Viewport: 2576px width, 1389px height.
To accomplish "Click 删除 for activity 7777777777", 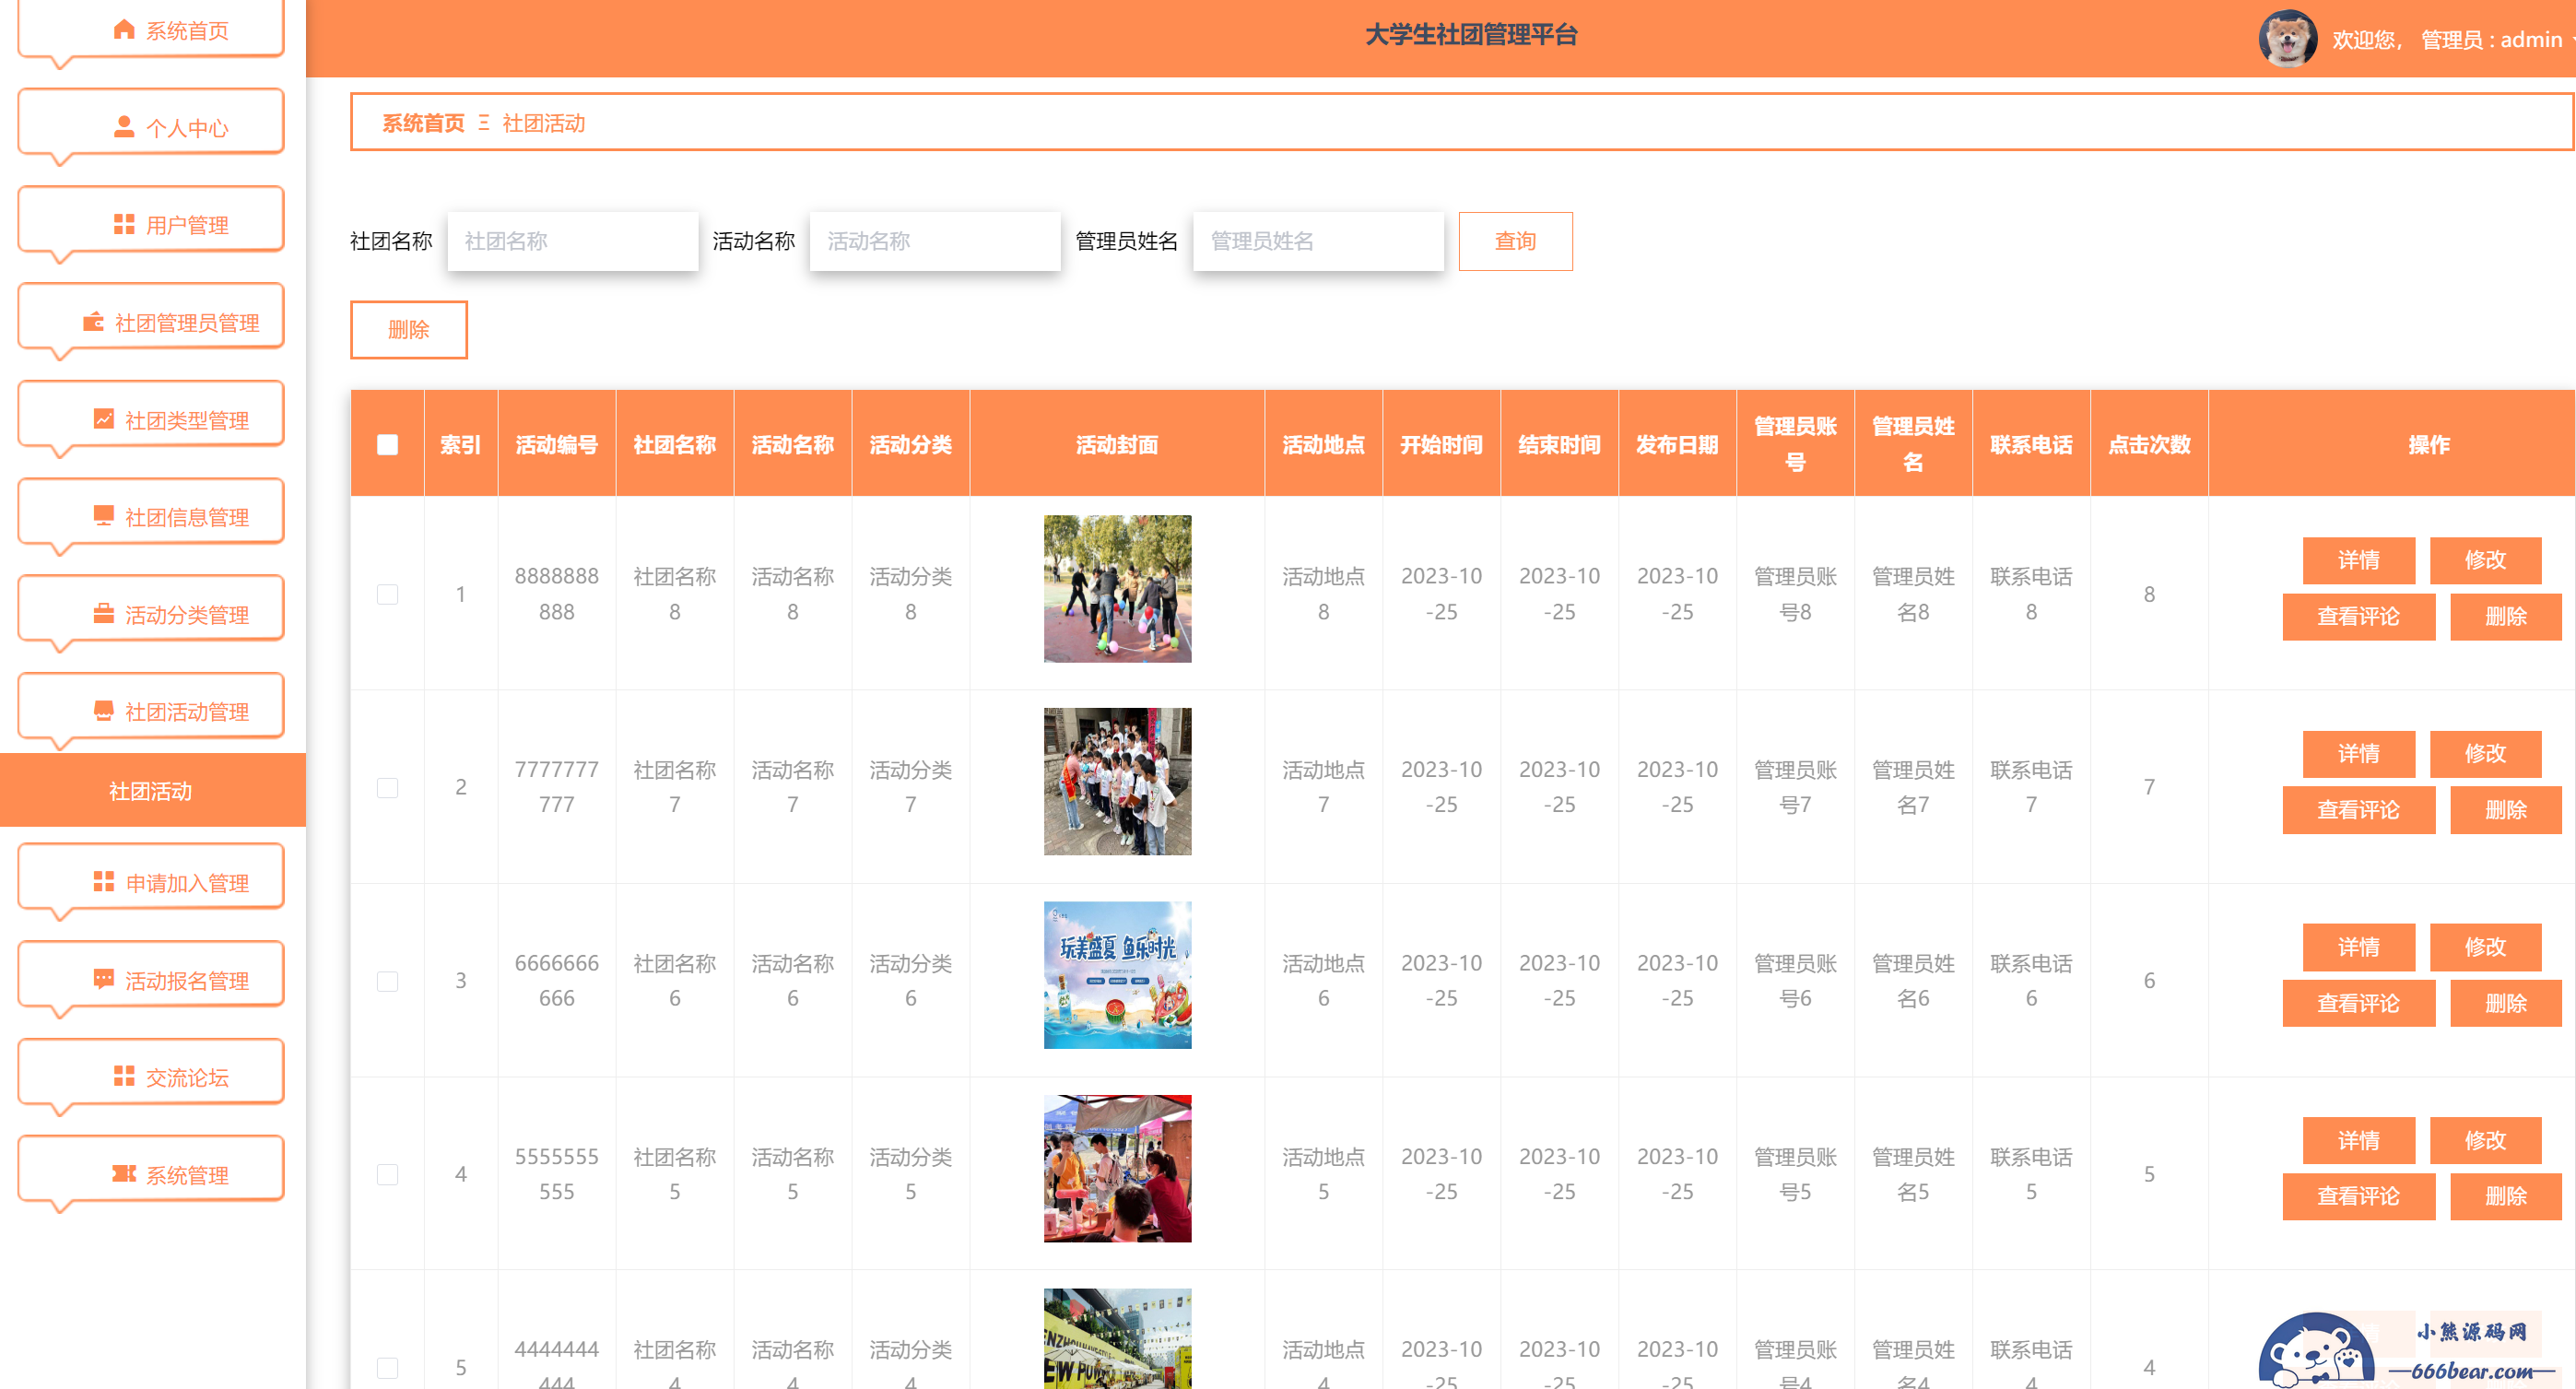I will click(2505, 810).
